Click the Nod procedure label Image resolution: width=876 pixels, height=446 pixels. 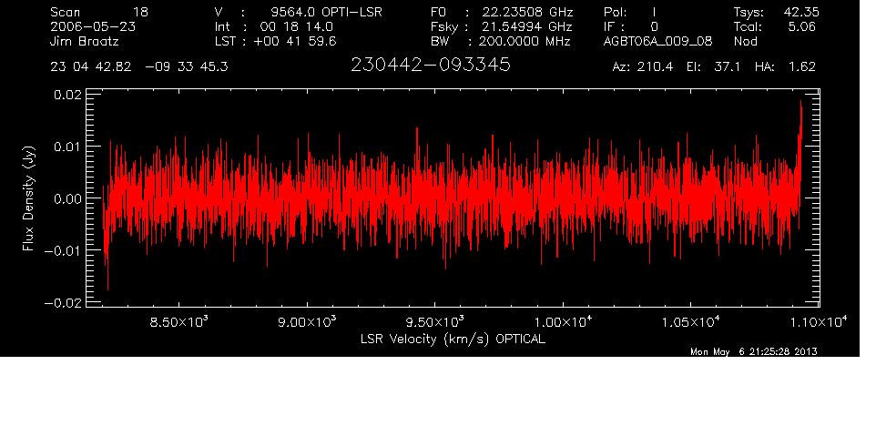[x=745, y=42]
